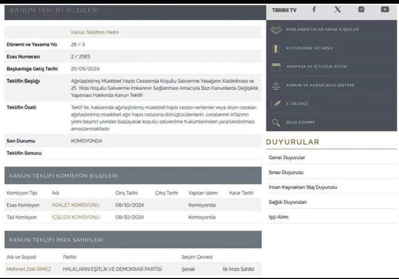Click the scales icon for Kanun ve Karar Bilgi Sistemi
The image size is (399, 279).
(x=276, y=86)
